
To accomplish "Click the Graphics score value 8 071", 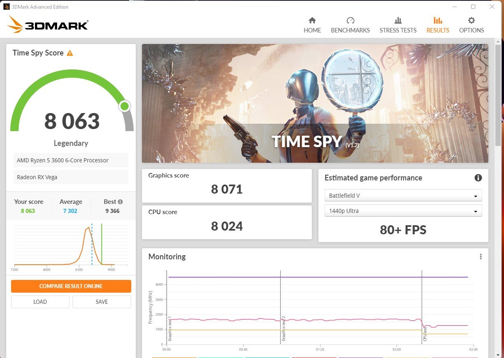I will (227, 189).
